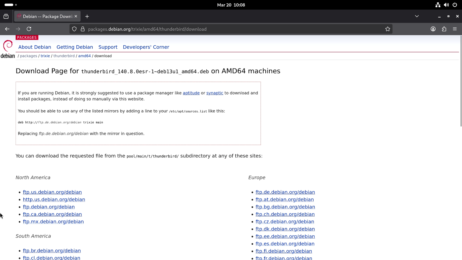Open the extensions puzzle icon

click(x=444, y=29)
